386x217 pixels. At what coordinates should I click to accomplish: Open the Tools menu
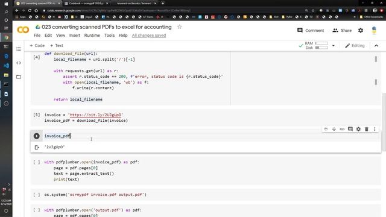point(109,36)
